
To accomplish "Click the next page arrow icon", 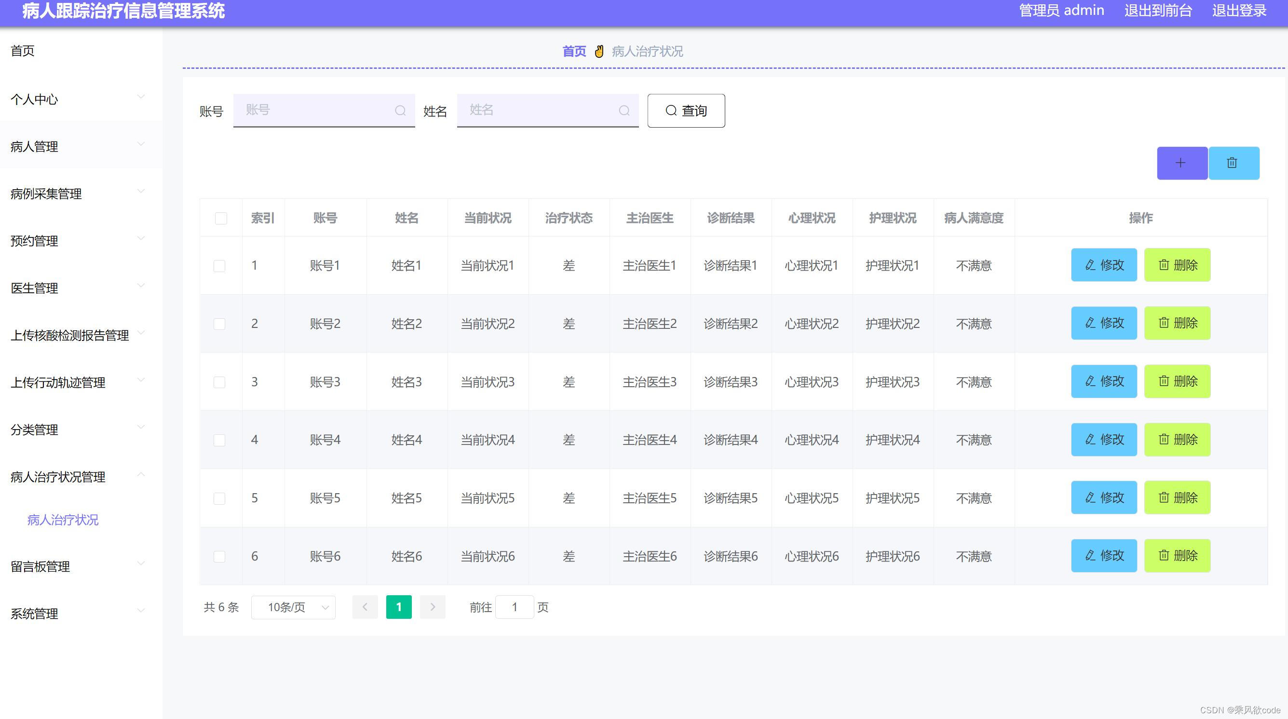I will tap(432, 607).
